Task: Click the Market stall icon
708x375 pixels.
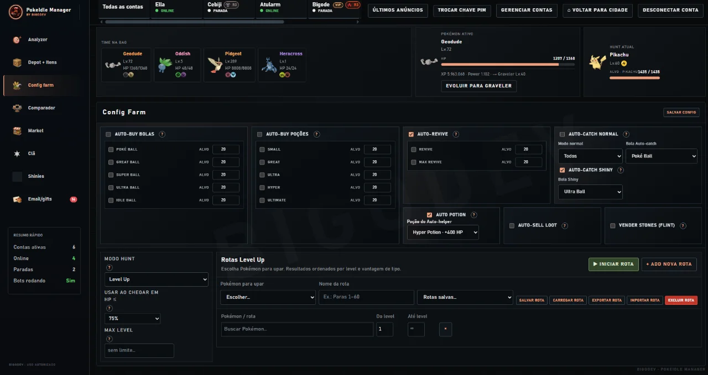Action: pos(17,131)
